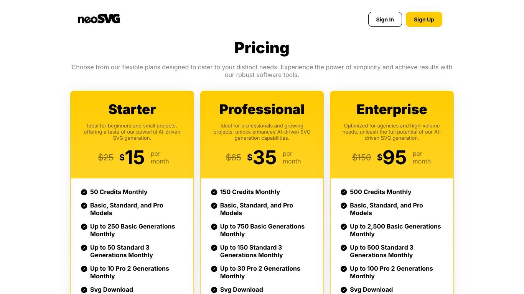Click the Pricing page title
This screenshot has height=294, width=524.
pyautogui.click(x=262, y=48)
